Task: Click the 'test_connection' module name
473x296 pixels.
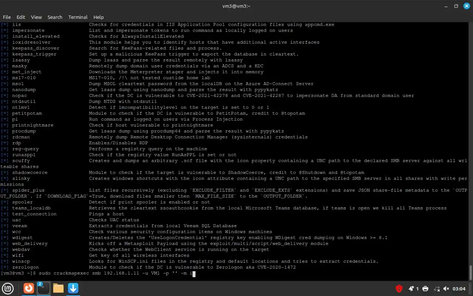Action: (x=34, y=214)
